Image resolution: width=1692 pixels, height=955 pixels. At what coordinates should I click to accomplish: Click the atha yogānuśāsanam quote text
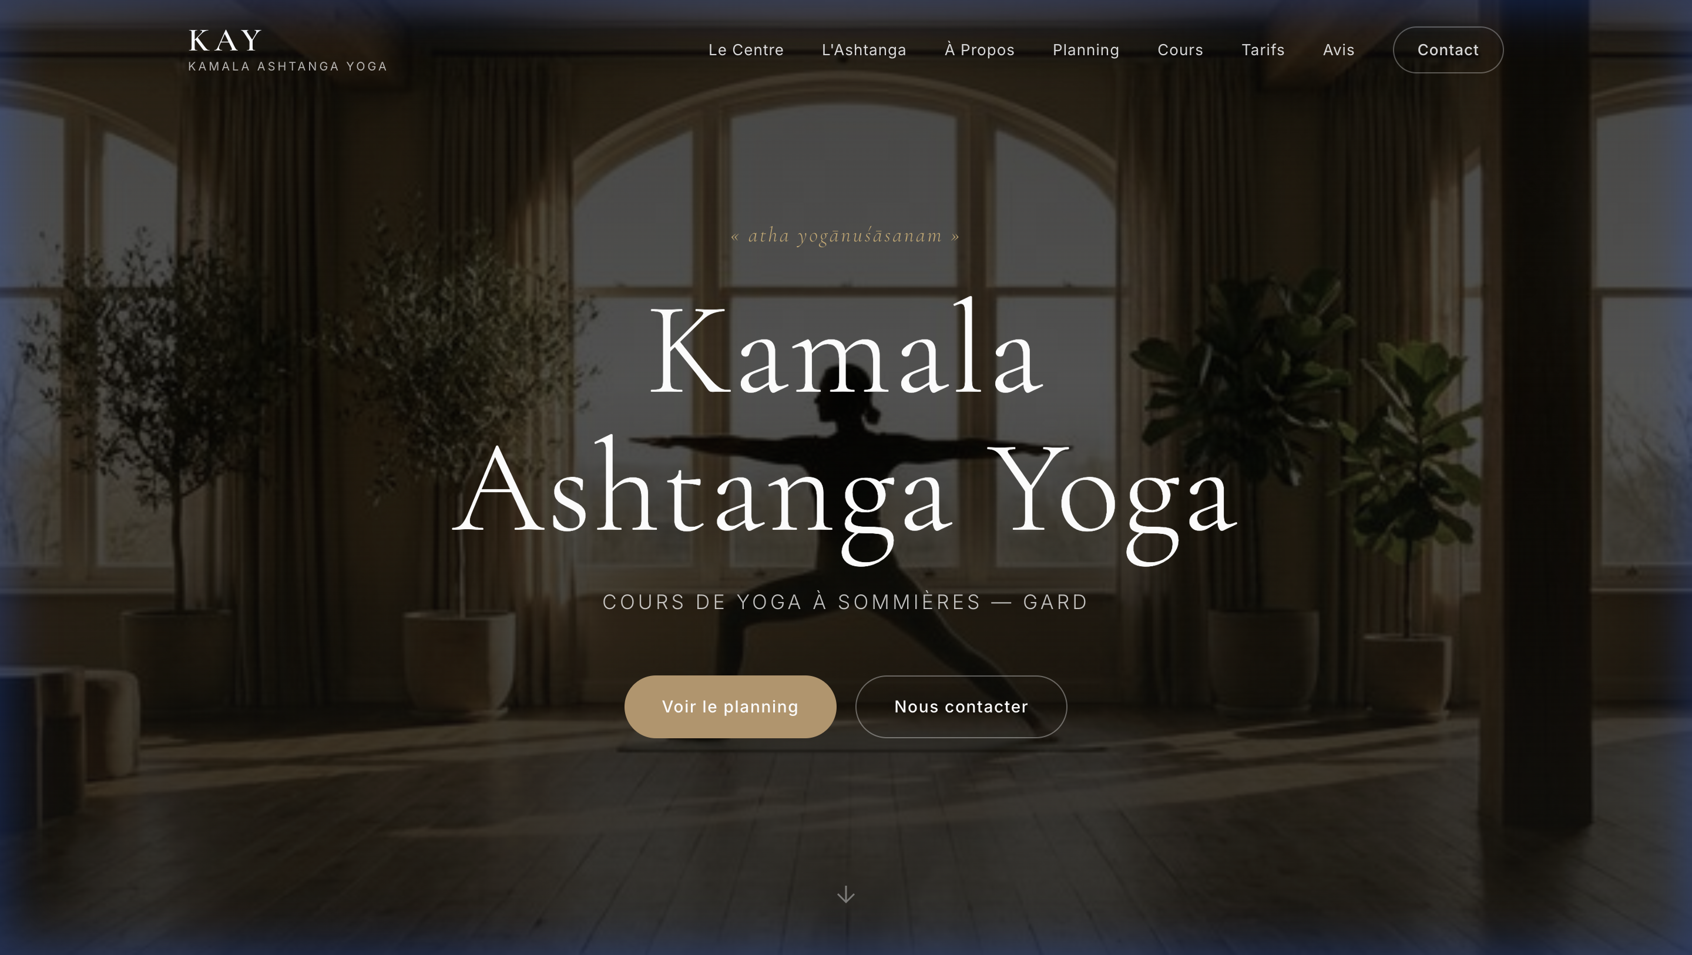point(845,235)
